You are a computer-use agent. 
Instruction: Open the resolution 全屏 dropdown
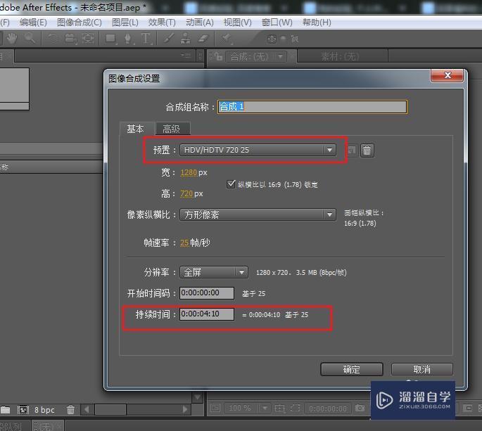pos(214,272)
